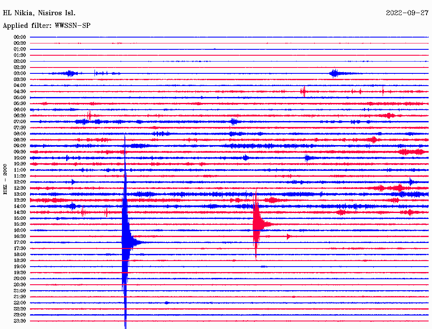Click the rightmost blue burst on 03:00 trace
The height and width of the screenshot is (329, 432).
pyautogui.click(x=334, y=73)
